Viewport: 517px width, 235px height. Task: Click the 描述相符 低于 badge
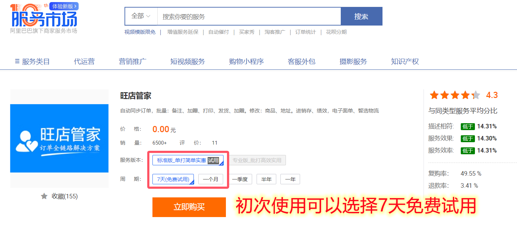click(x=468, y=126)
